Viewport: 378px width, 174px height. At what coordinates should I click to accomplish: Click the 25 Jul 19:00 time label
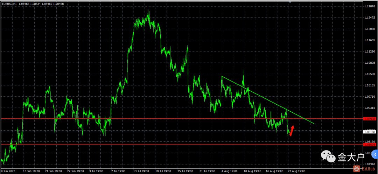coord(186,171)
